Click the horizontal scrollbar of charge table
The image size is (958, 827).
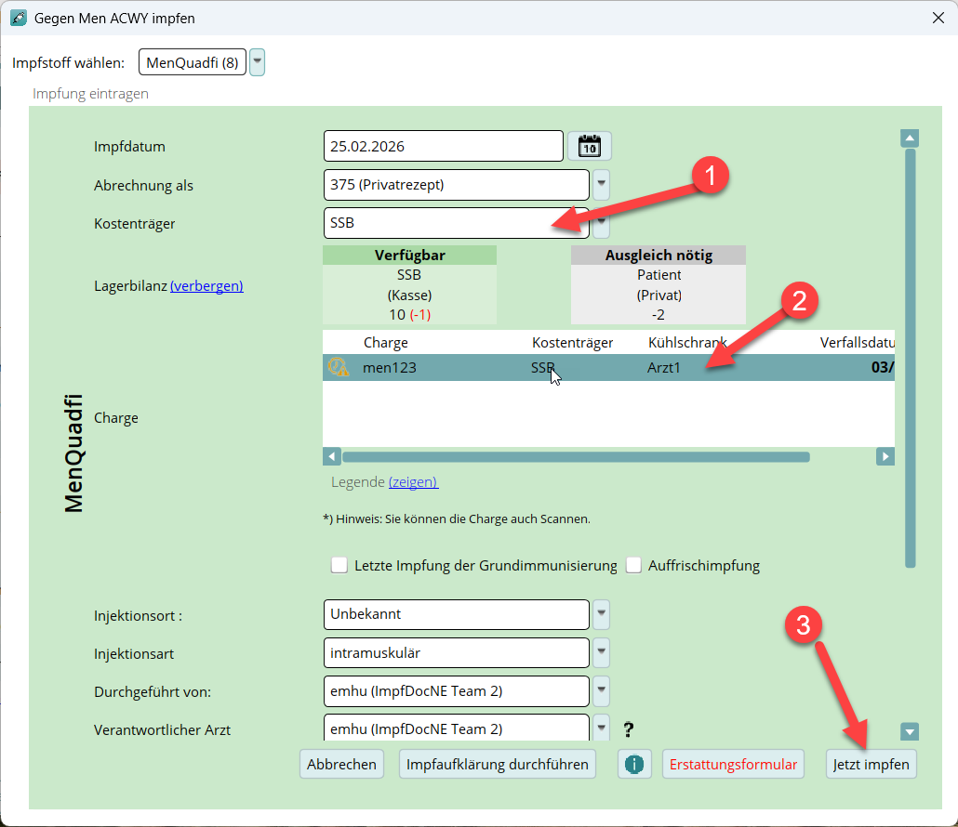pyautogui.click(x=575, y=456)
